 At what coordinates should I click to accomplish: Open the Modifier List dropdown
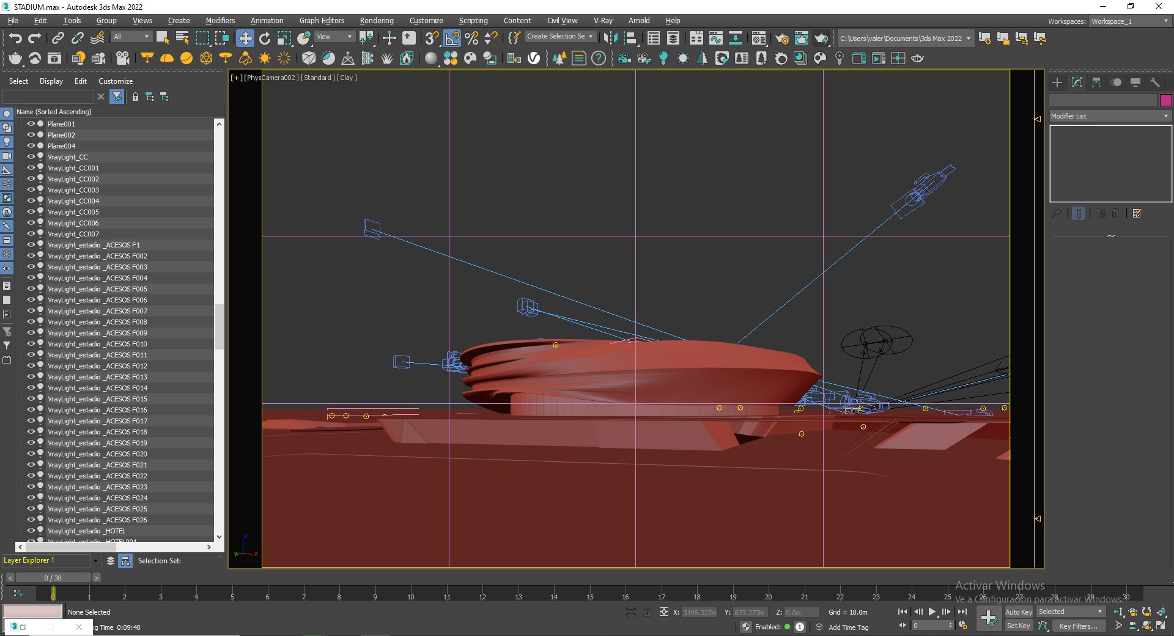(1110, 116)
